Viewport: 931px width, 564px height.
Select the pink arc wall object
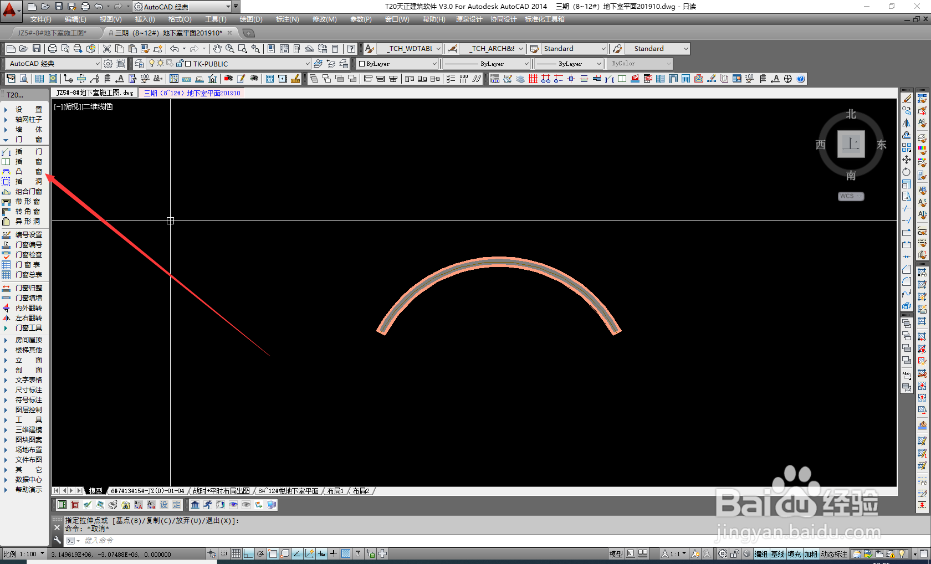point(499,262)
